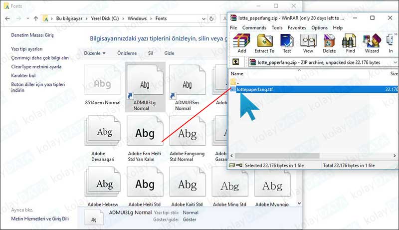Click the chevron after Windows in address path
This screenshot has height=230, width=399.
tap(151, 18)
